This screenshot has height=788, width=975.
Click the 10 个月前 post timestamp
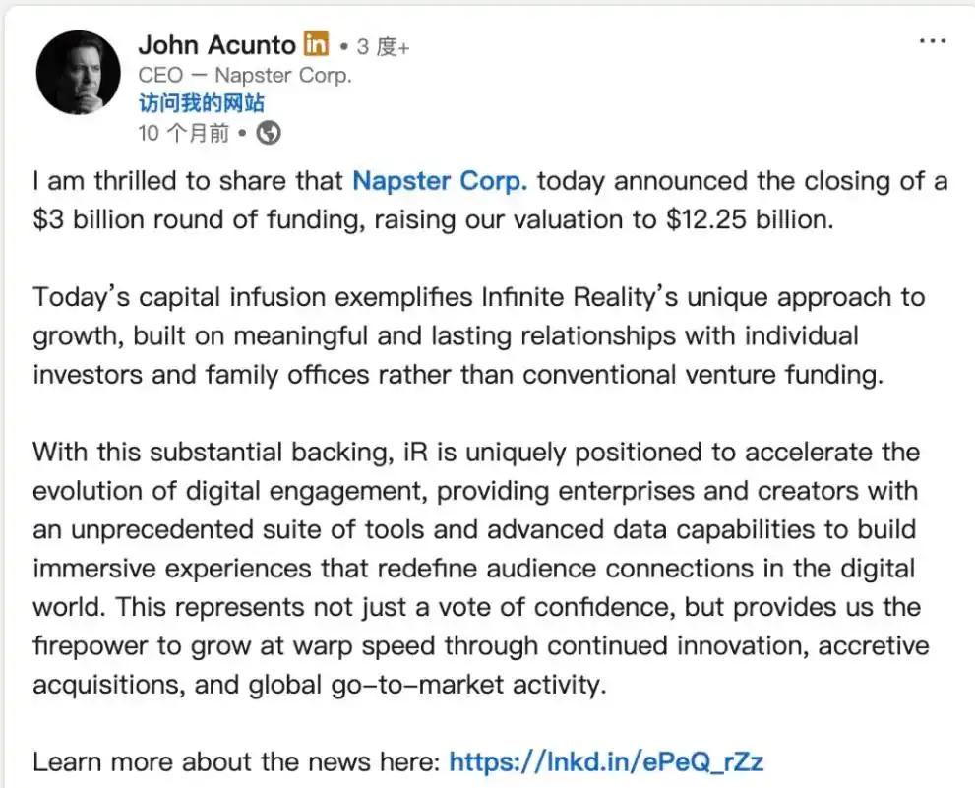click(183, 133)
